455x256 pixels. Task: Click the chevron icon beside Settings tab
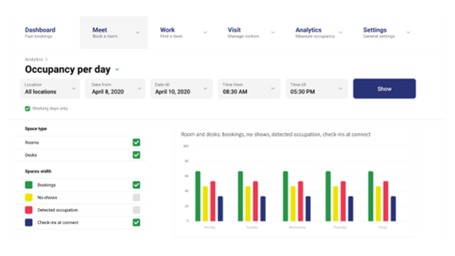(408, 32)
